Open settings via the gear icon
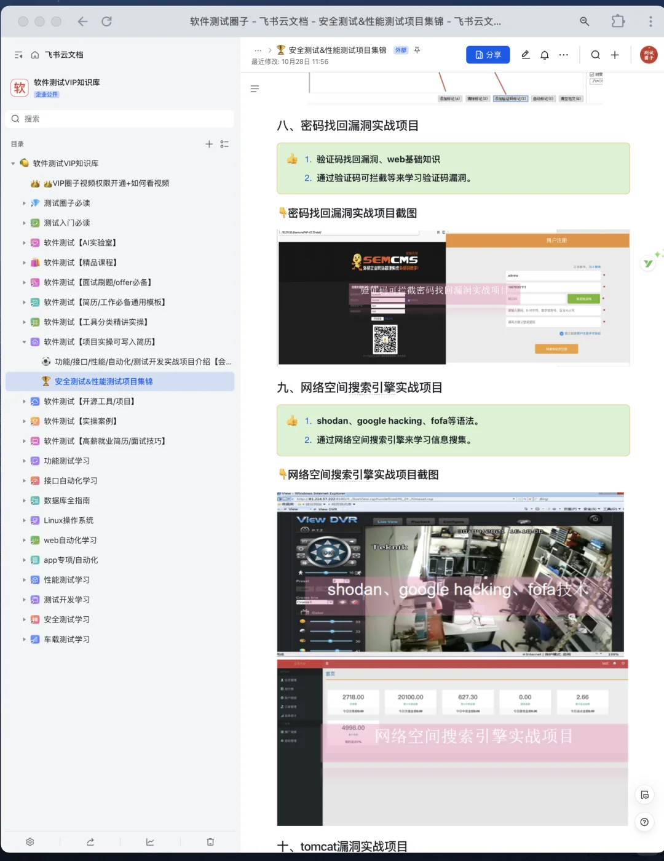The width and height of the screenshot is (664, 861). click(30, 842)
